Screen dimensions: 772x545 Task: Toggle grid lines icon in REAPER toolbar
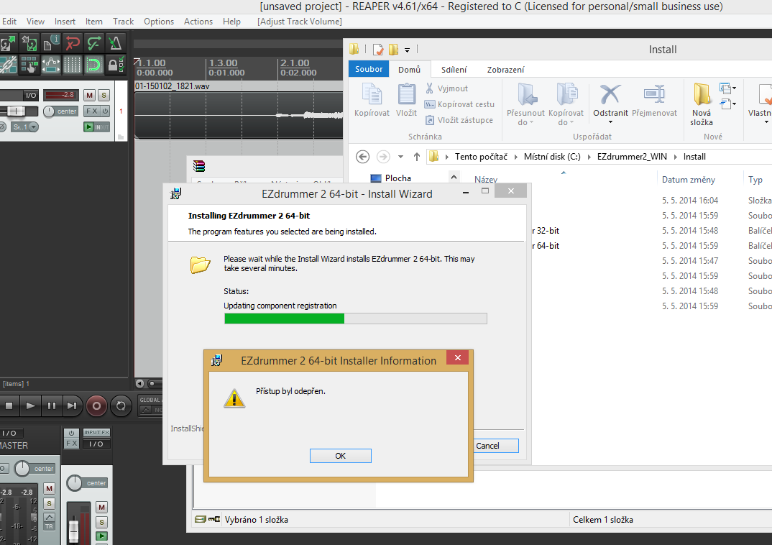pos(73,65)
